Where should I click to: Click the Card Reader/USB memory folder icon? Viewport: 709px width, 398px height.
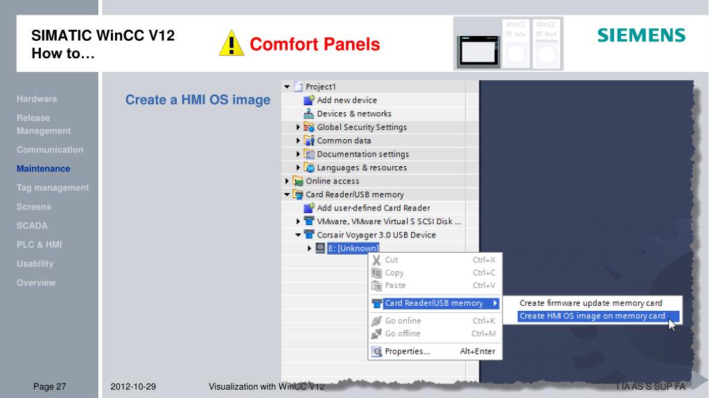coord(297,195)
